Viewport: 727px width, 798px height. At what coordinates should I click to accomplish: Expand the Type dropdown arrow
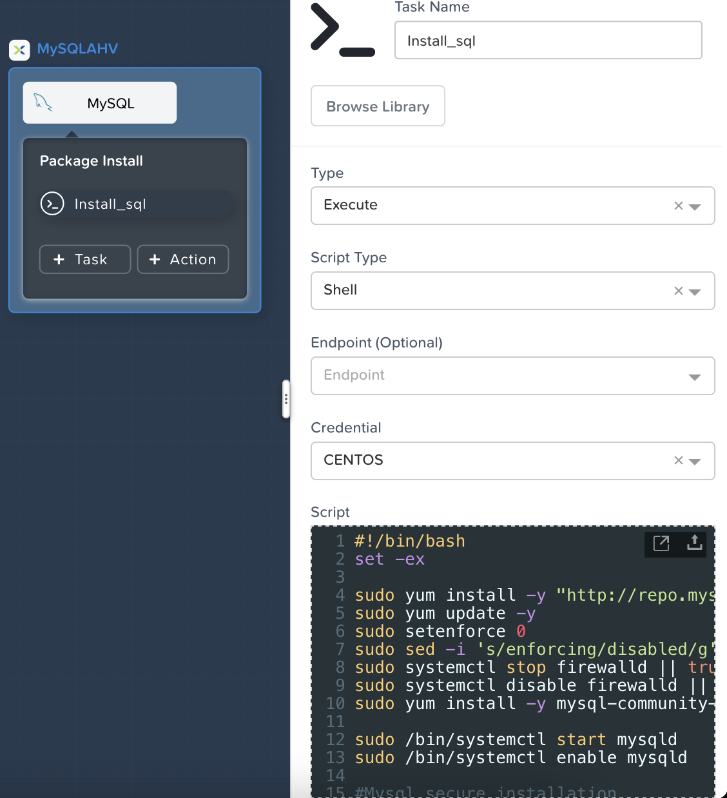point(695,207)
